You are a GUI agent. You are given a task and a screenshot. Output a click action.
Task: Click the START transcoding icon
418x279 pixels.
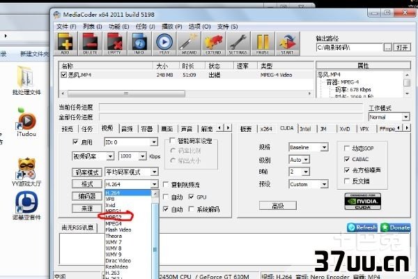coord(287,43)
